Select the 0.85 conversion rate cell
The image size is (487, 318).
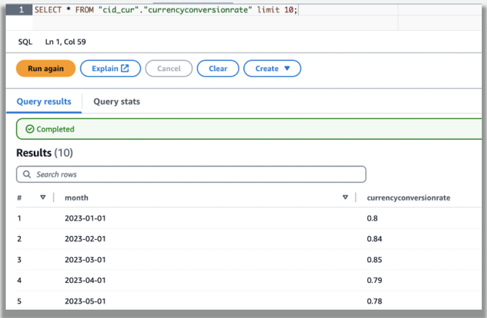tap(374, 259)
